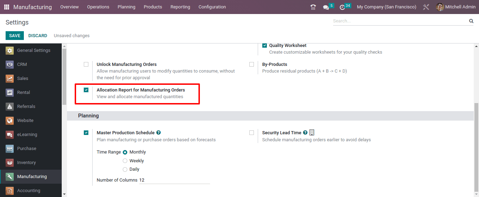The image size is (479, 197).
Task: Uncheck Allocation Report for Manufacturing Orders
Action: 86,90
